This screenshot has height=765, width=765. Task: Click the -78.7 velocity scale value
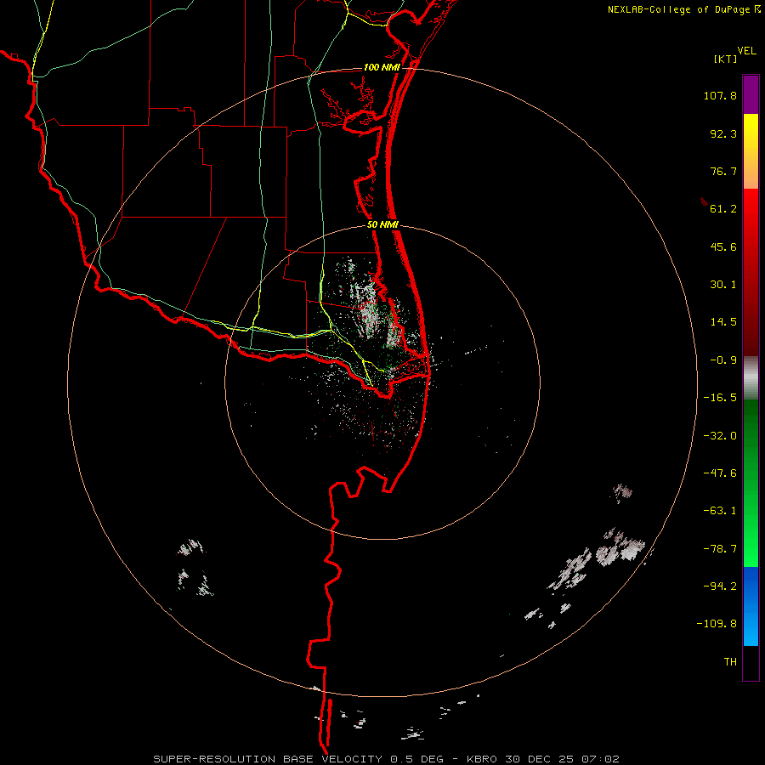coord(720,549)
